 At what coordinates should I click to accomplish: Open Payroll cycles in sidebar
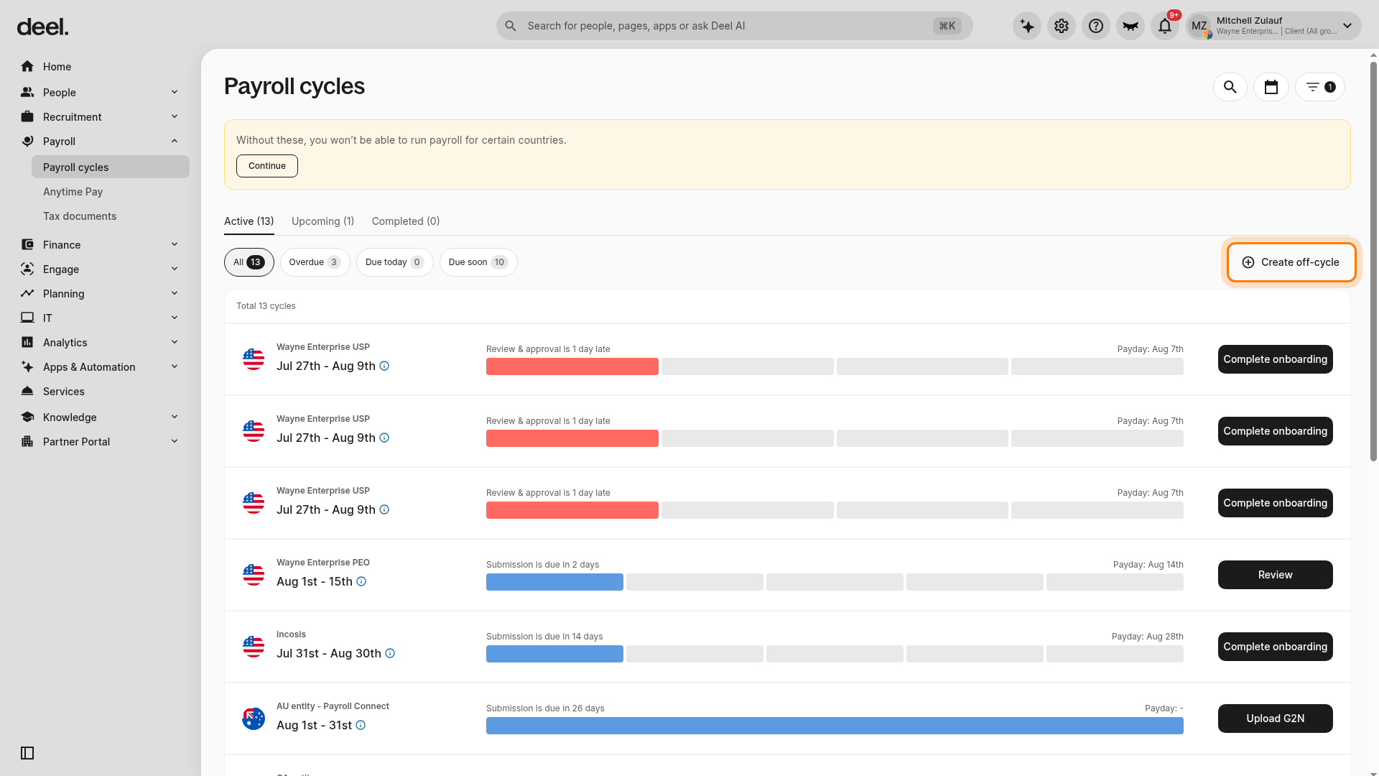tap(111, 167)
